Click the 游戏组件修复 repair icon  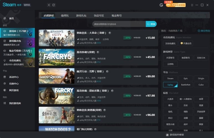[x=167, y=135]
